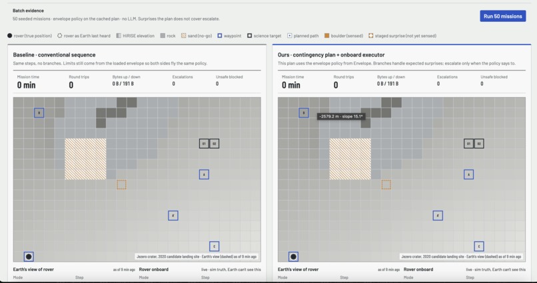
Task: Select waypoint A on the Baseline map
Action: (x=204, y=175)
